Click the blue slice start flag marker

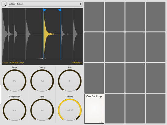[45, 10]
